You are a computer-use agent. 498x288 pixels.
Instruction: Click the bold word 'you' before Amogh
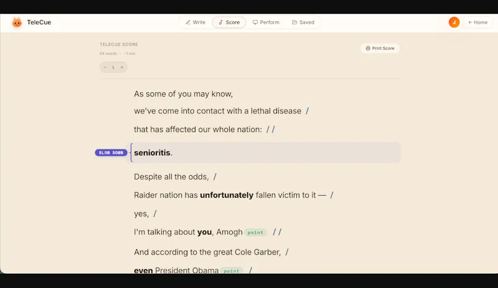click(204, 232)
